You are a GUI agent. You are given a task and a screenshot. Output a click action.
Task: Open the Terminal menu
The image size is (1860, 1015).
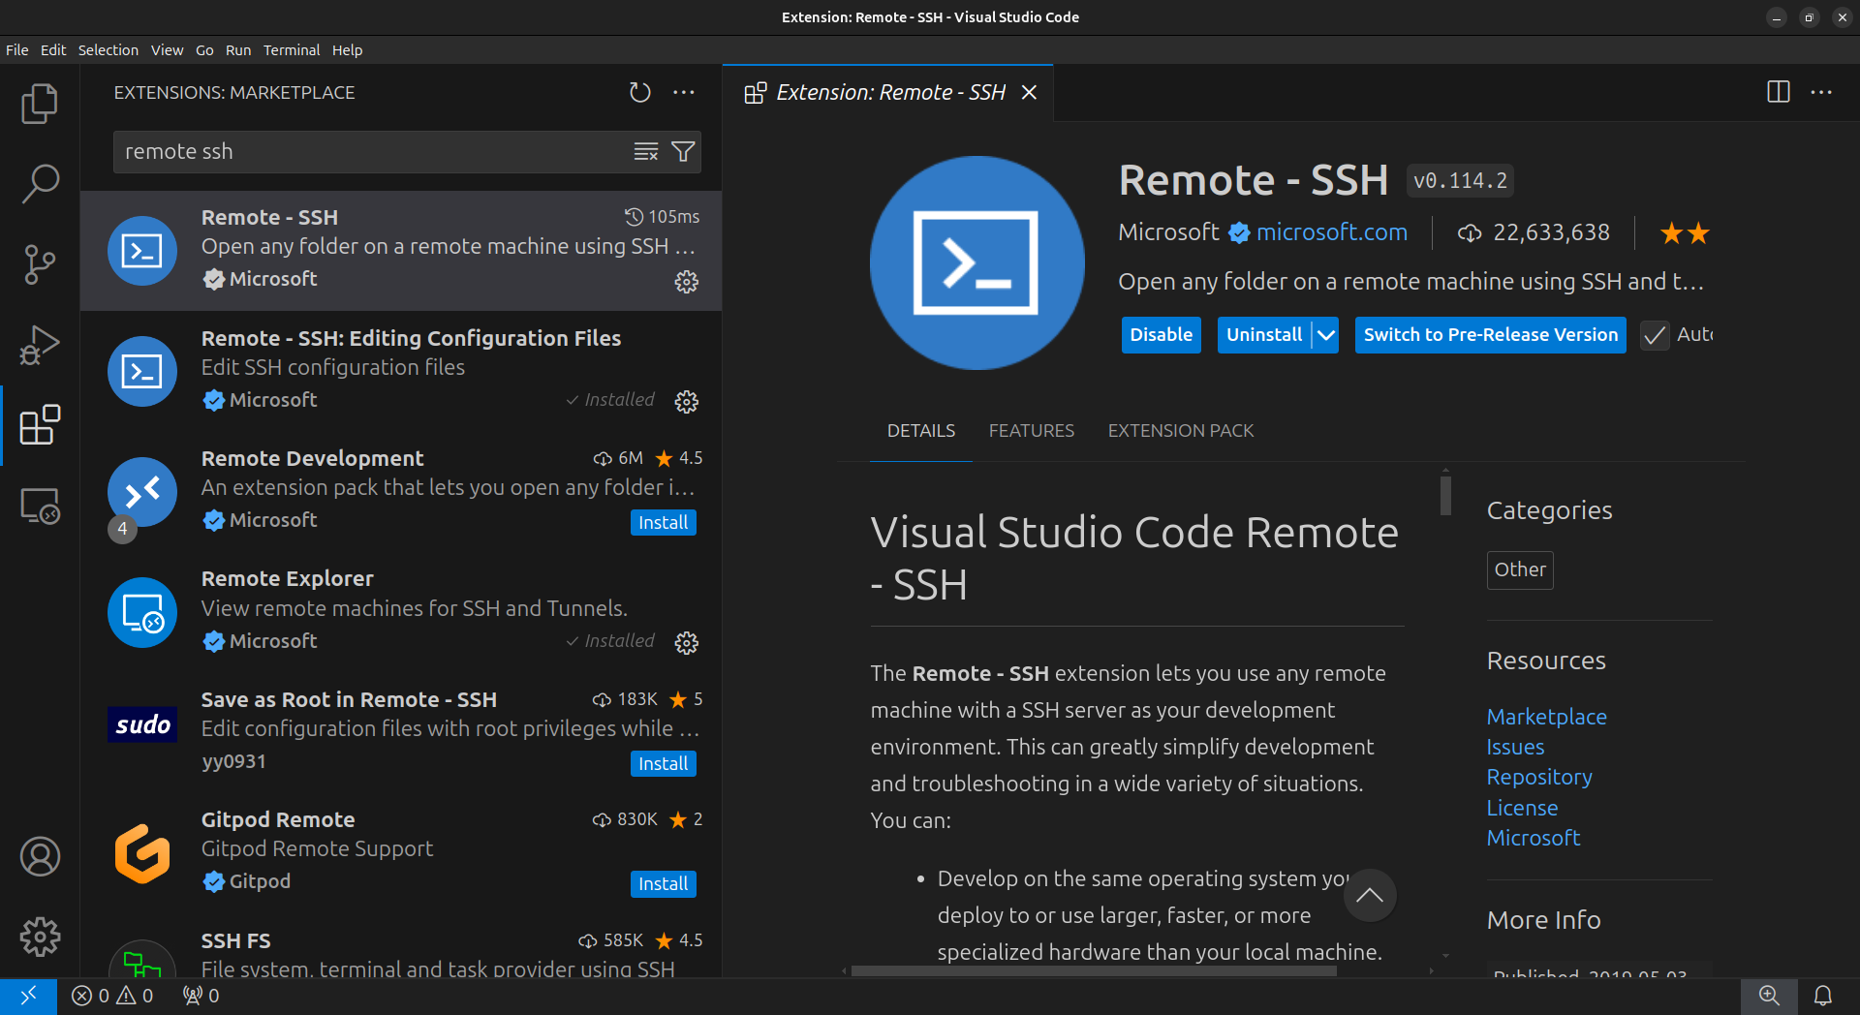[291, 50]
